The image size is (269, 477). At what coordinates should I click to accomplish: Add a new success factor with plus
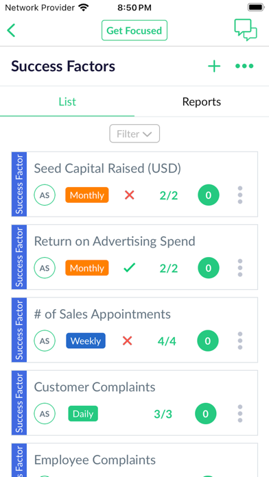(214, 66)
